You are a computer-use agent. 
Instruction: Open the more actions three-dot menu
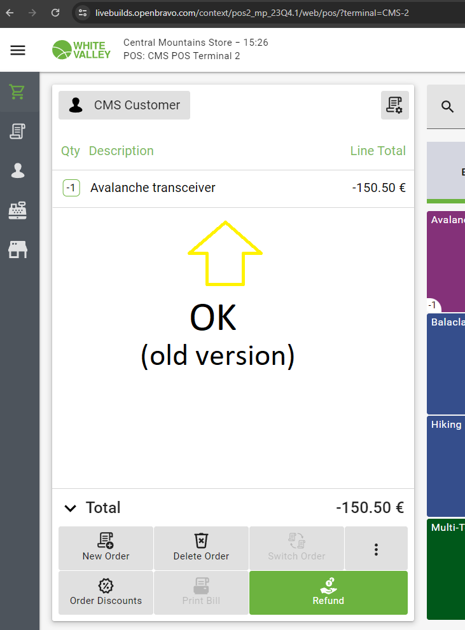coord(376,548)
